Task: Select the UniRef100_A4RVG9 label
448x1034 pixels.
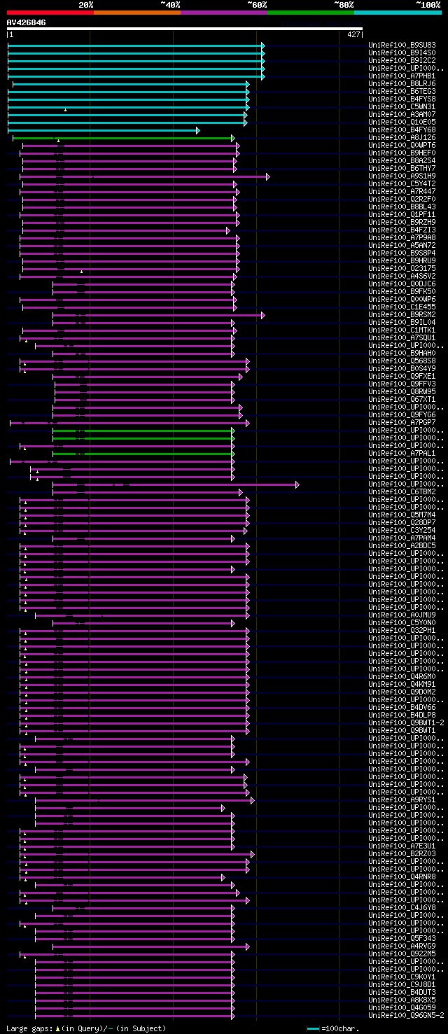Action: [x=402, y=946]
